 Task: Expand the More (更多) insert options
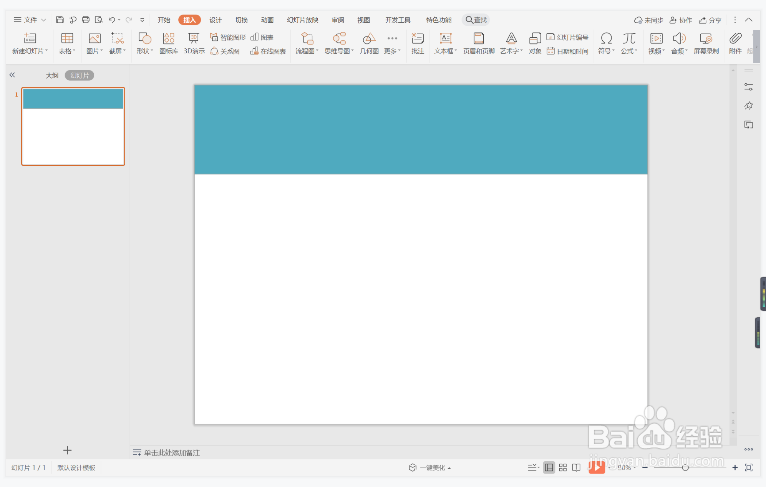point(392,43)
